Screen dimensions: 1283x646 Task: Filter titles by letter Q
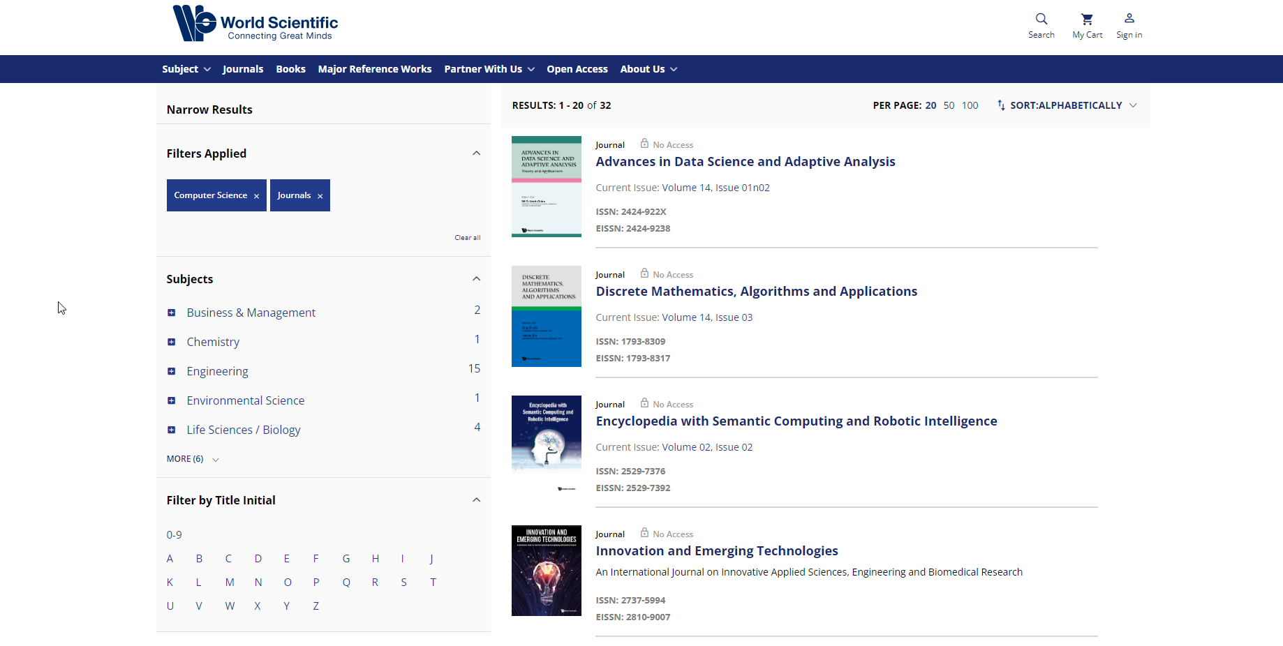pyautogui.click(x=346, y=583)
